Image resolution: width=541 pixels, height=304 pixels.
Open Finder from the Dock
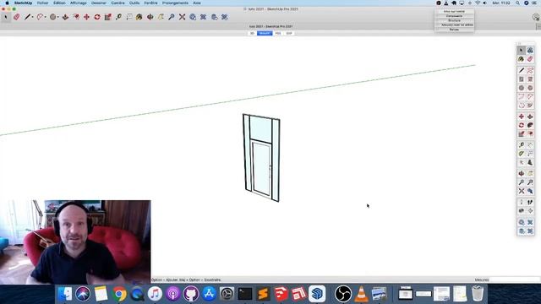64,294
